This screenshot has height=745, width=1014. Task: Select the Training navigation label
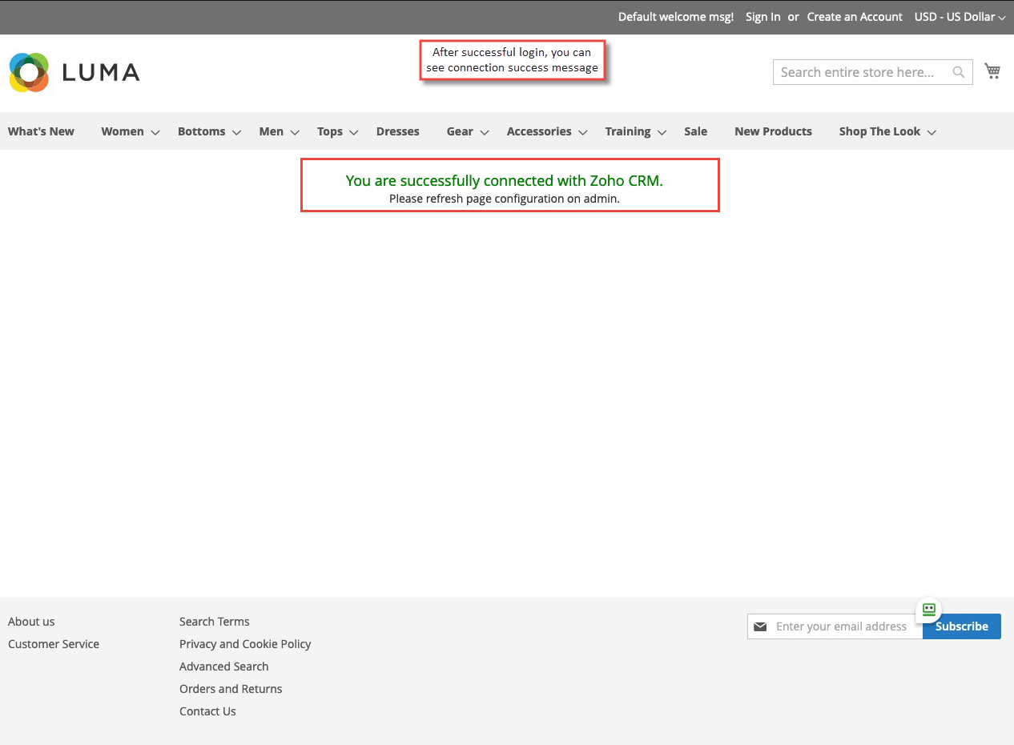(x=628, y=131)
